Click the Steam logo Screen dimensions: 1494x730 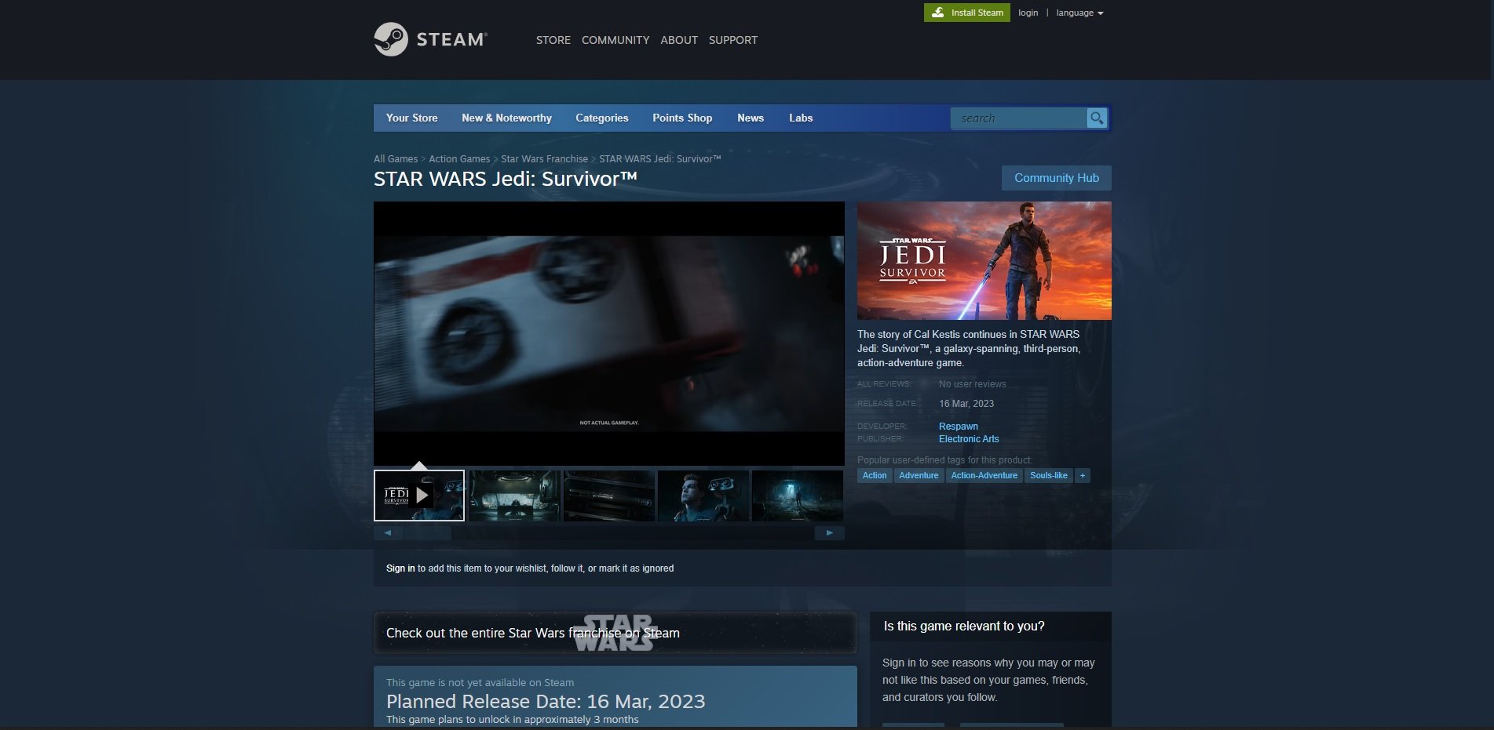(x=430, y=39)
